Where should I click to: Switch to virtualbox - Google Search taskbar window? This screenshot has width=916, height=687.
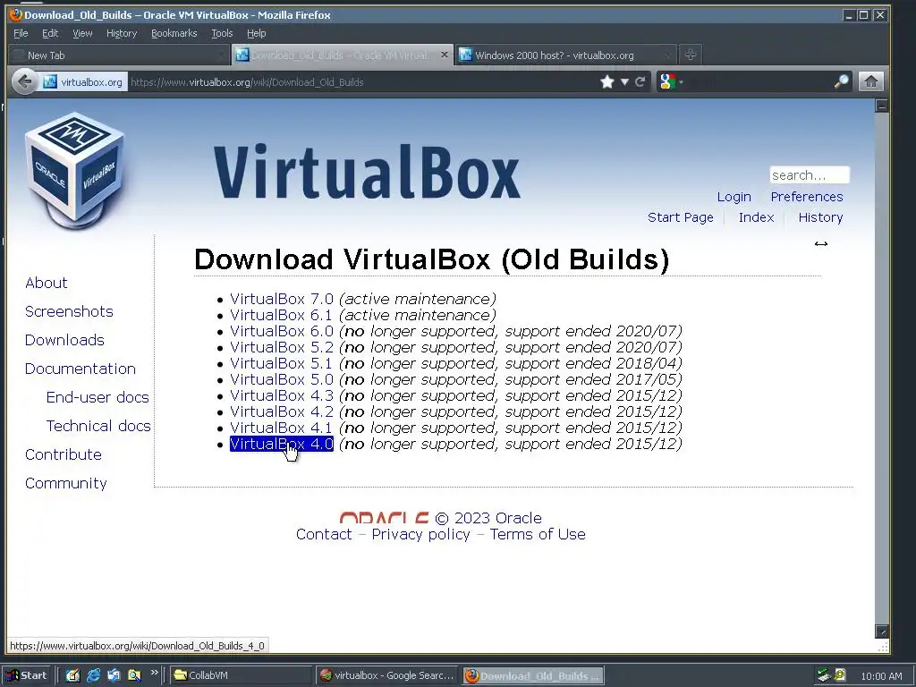tap(387, 675)
